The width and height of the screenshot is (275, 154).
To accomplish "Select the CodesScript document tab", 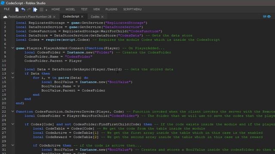I will (71, 16).
